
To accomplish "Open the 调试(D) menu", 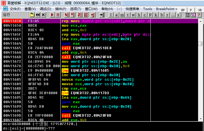I will tap(45, 9).
